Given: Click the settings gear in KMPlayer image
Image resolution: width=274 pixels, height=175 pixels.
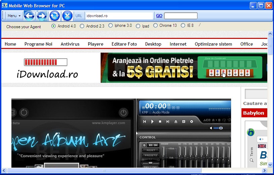Looking at the screenshot, I should coord(191,122).
